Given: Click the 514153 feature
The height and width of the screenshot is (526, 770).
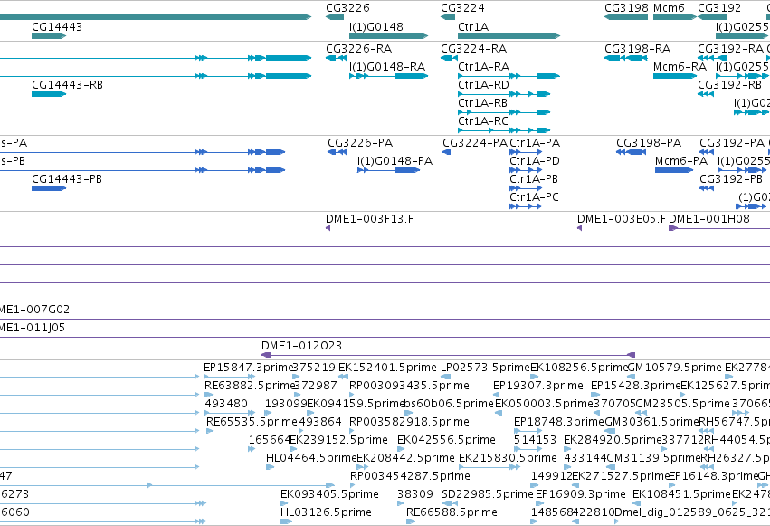Looking at the screenshot, I should tap(528, 449).
